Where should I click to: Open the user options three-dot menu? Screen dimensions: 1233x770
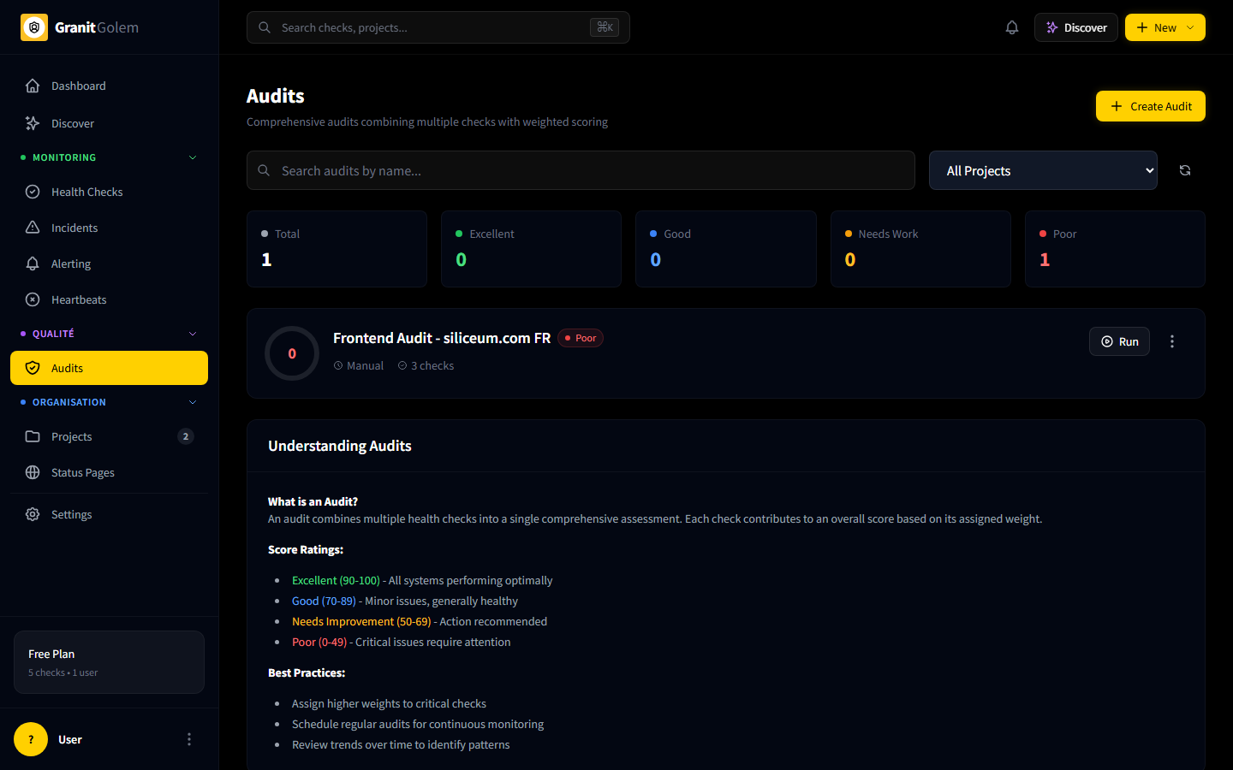coord(189,739)
